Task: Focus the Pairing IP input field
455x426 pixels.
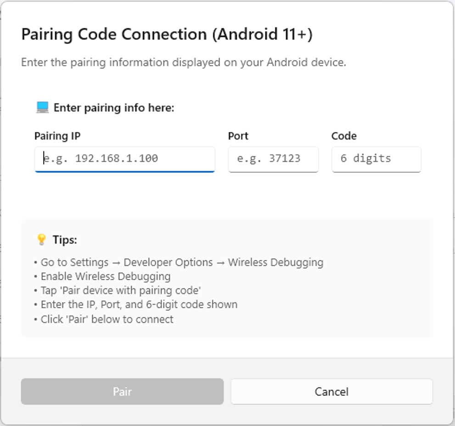Action: point(124,159)
